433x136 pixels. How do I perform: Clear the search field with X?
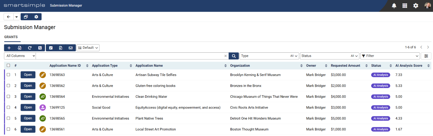[x=225, y=56]
